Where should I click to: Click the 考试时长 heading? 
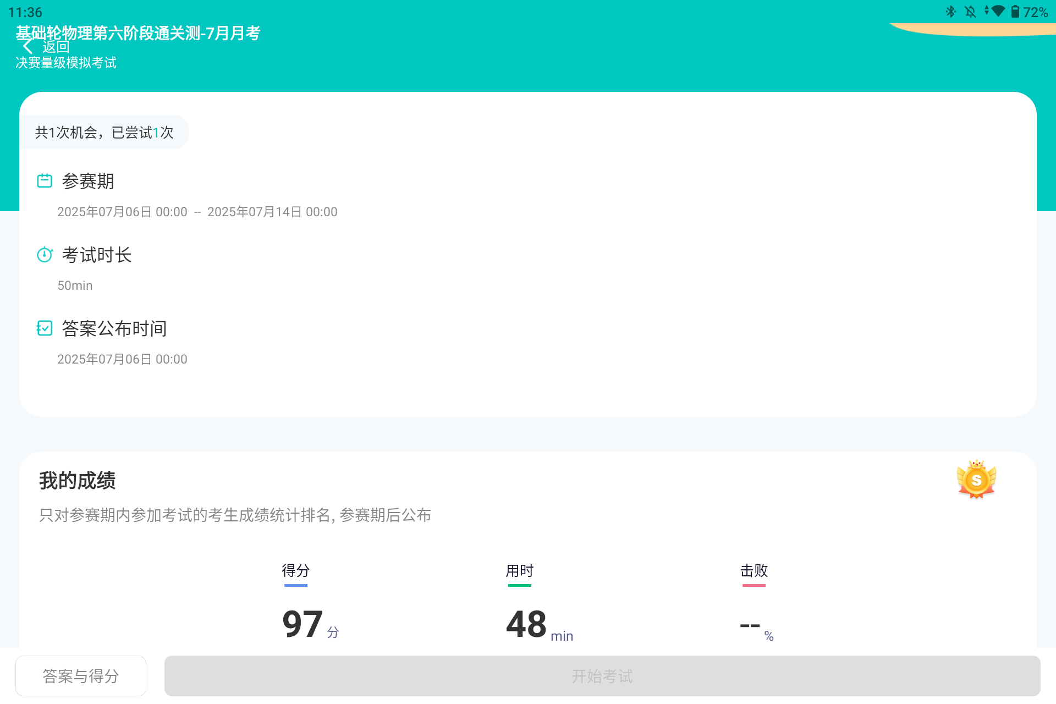pyautogui.click(x=97, y=255)
